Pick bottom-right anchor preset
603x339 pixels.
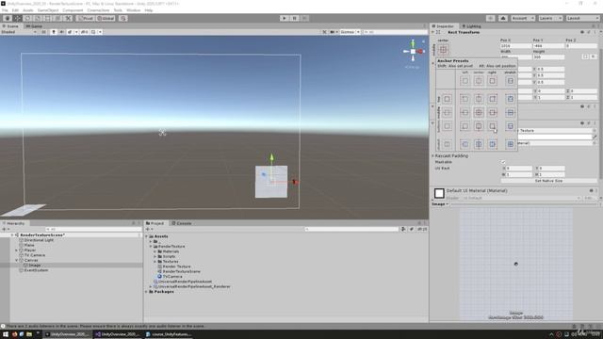tap(492, 126)
